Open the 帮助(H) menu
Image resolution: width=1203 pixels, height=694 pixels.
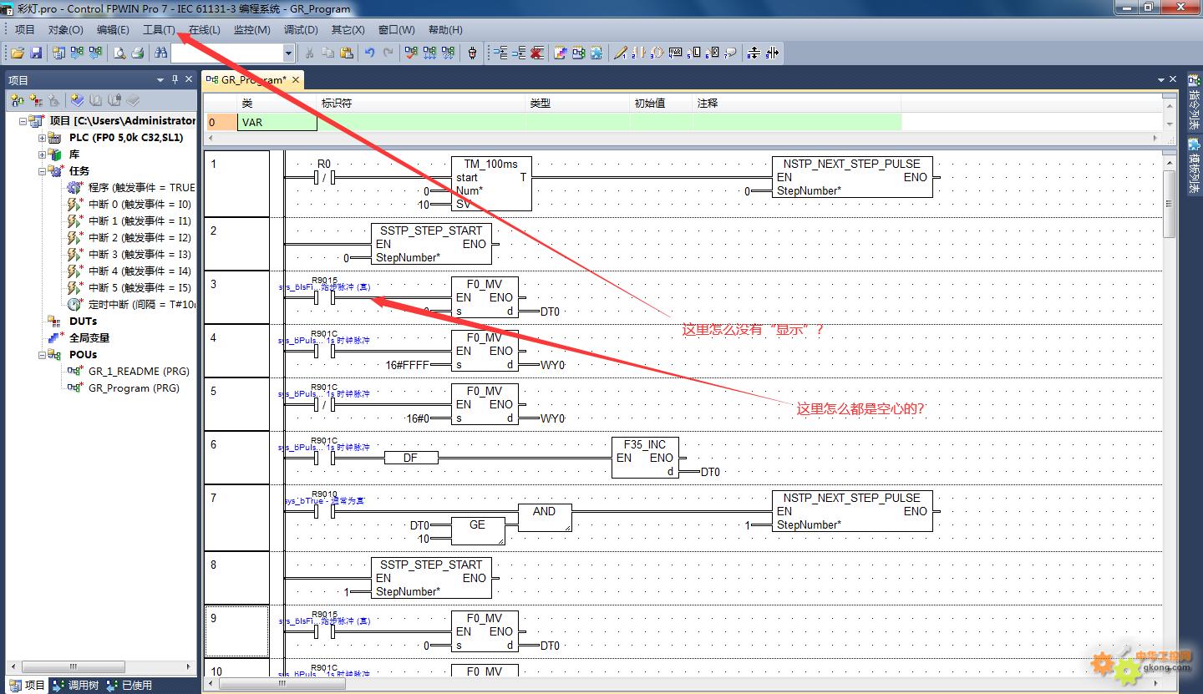coord(445,29)
